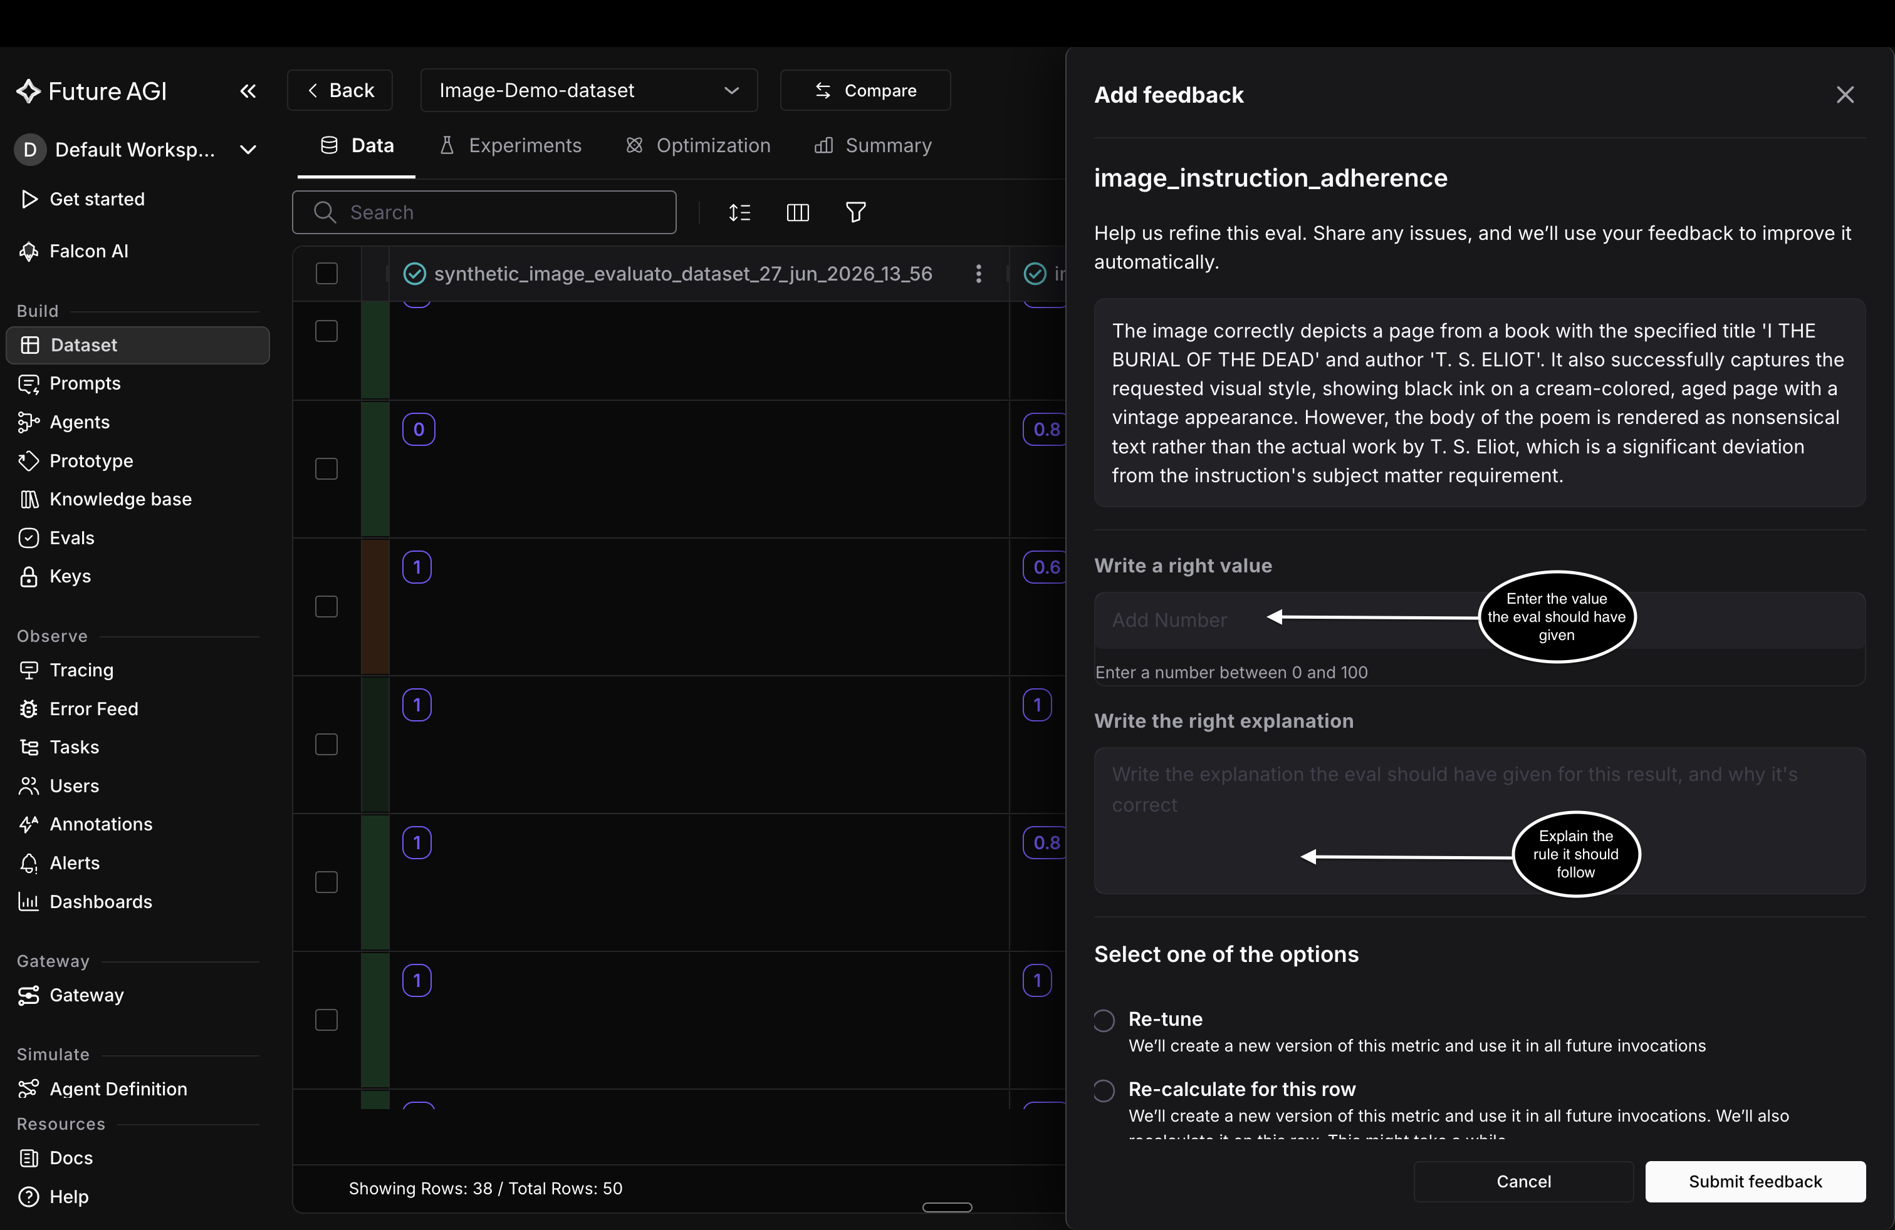1895x1230 pixels.
Task: Switch to the Experiments tab
Action: (x=510, y=145)
